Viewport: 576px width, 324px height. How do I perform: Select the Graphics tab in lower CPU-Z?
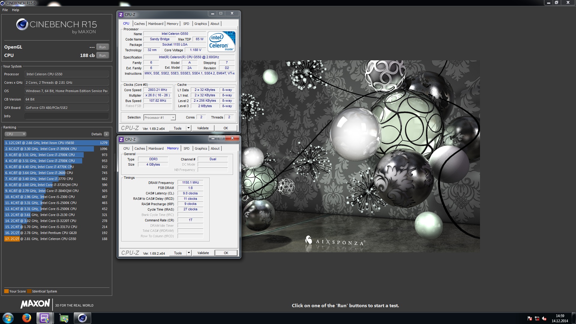pyautogui.click(x=201, y=148)
